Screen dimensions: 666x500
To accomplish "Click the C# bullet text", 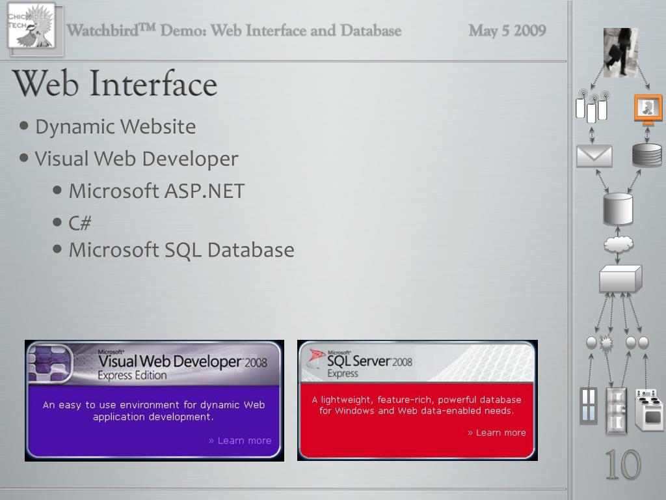I will click(80, 223).
